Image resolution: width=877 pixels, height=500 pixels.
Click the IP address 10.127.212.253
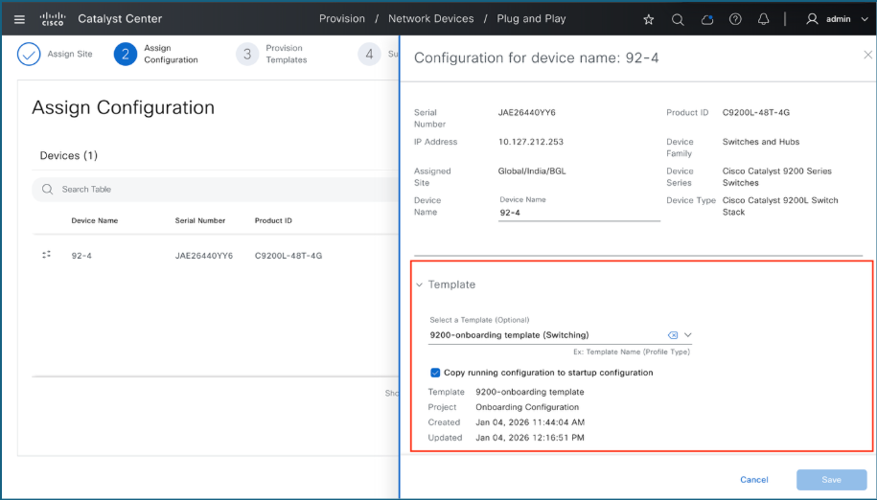pos(531,142)
